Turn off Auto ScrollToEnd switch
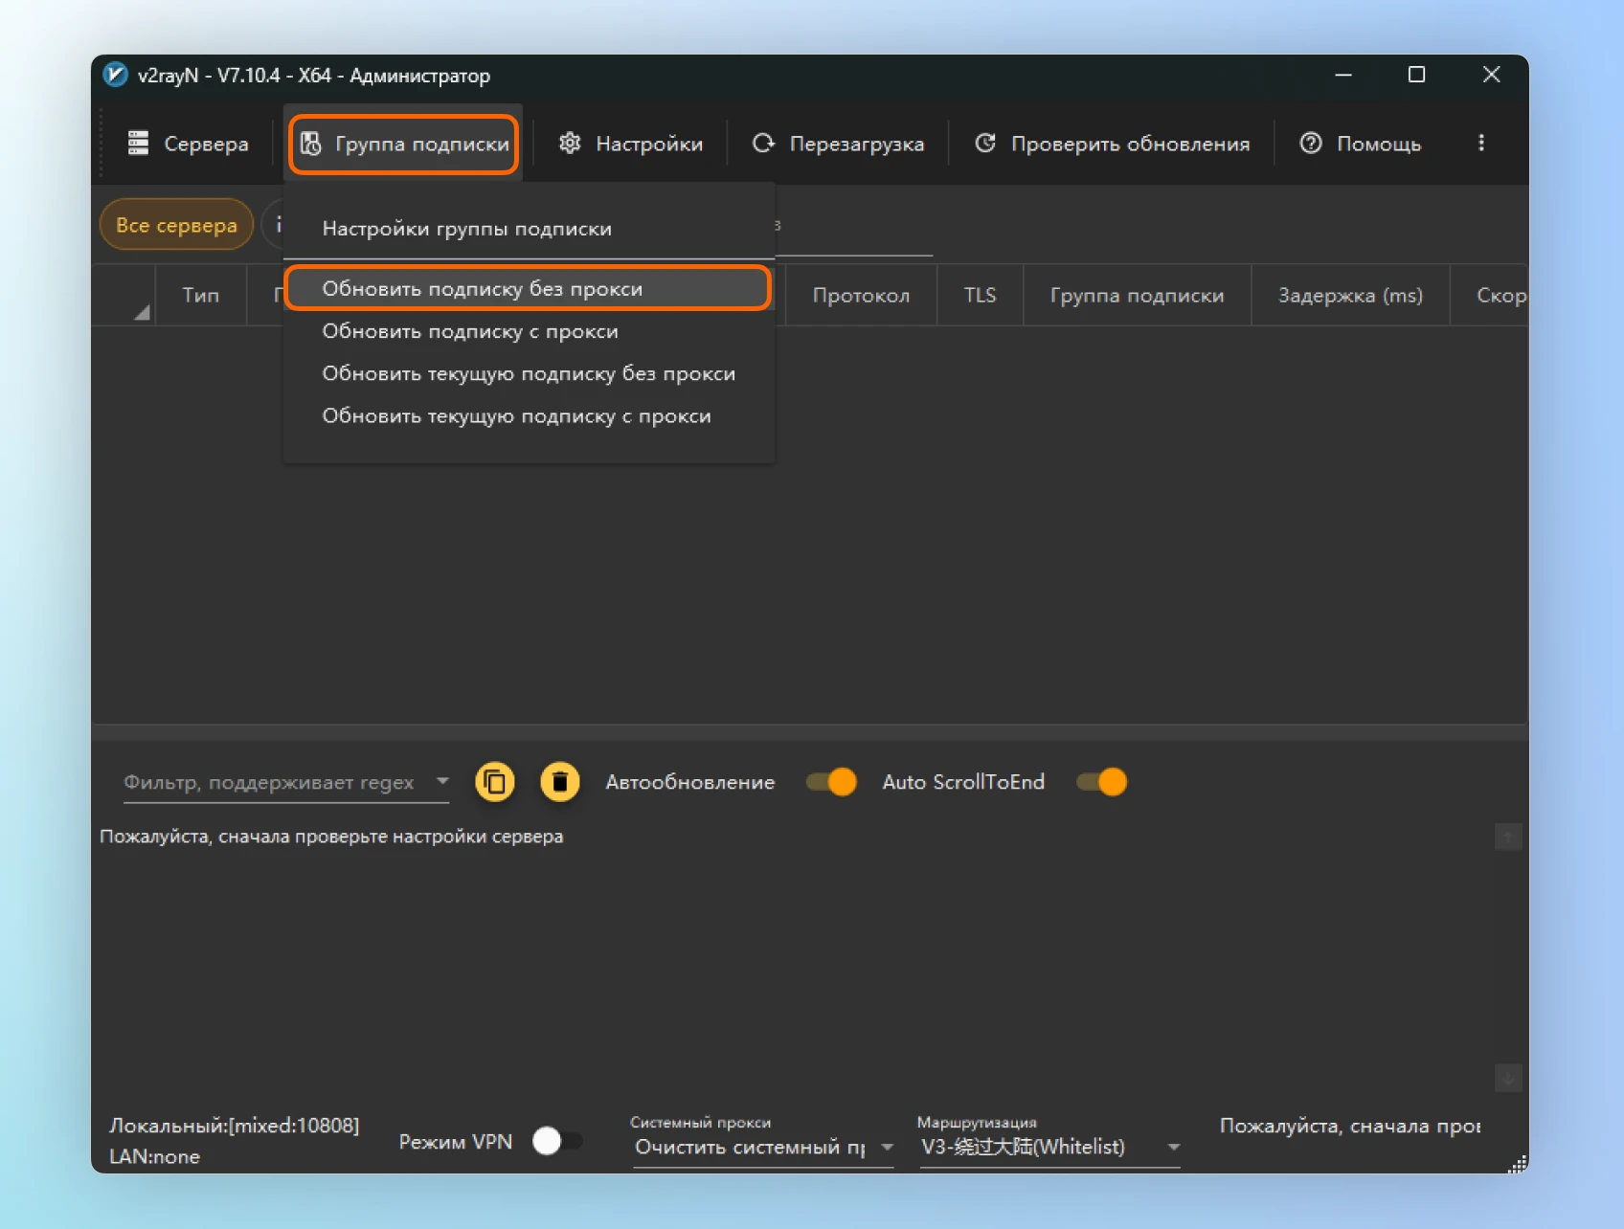 tap(1101, 782)
